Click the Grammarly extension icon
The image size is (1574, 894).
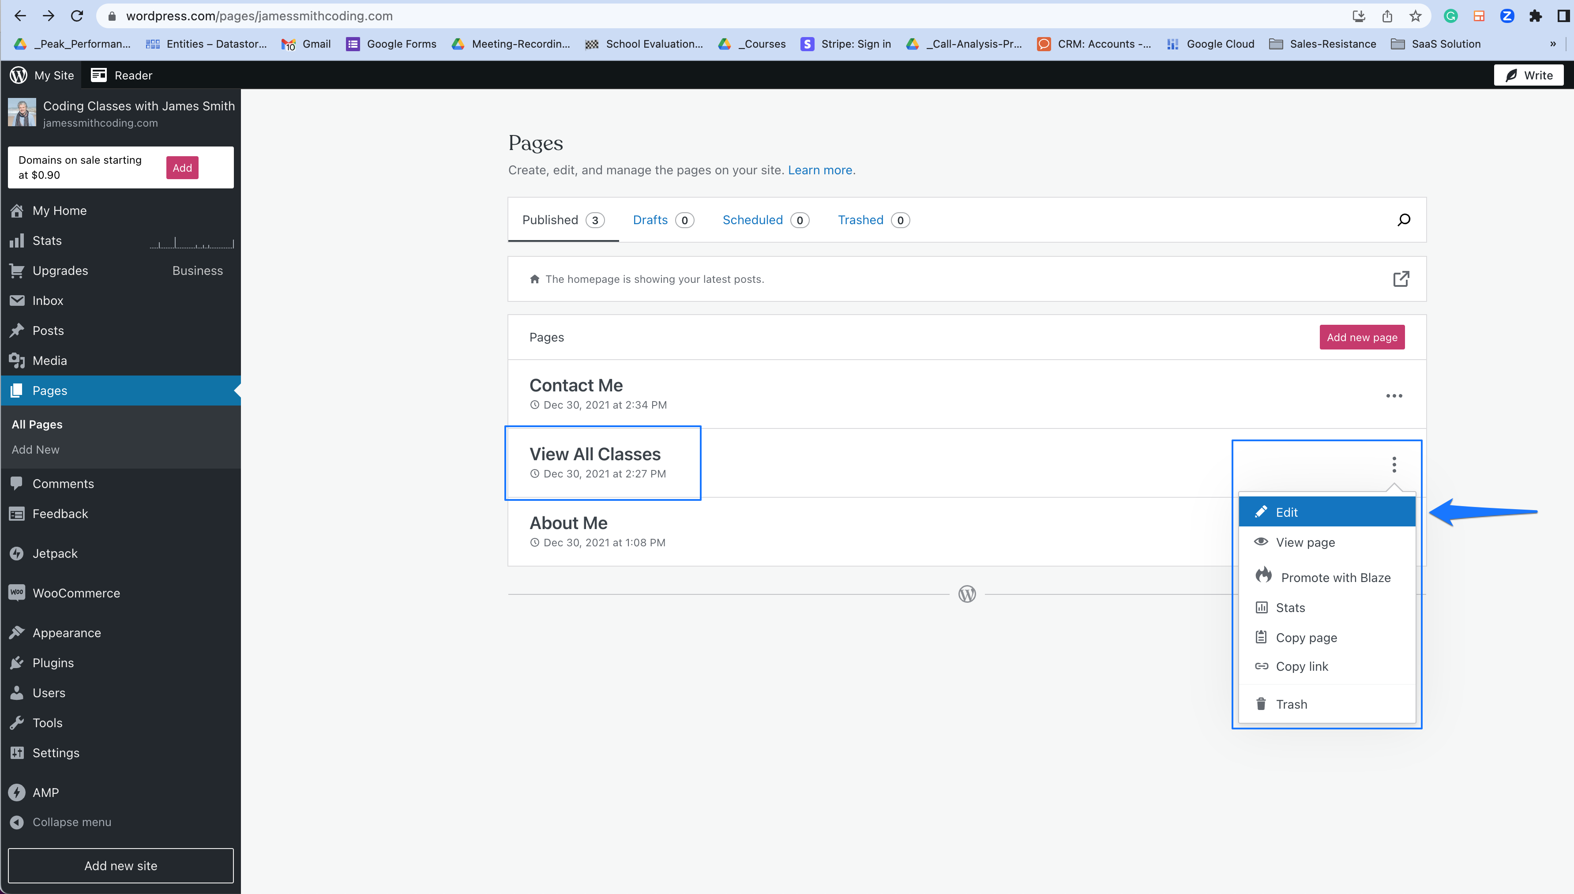pyautogui.click(x=1450, y=16)
